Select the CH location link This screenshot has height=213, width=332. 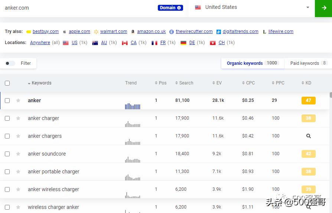pos(222,43)
